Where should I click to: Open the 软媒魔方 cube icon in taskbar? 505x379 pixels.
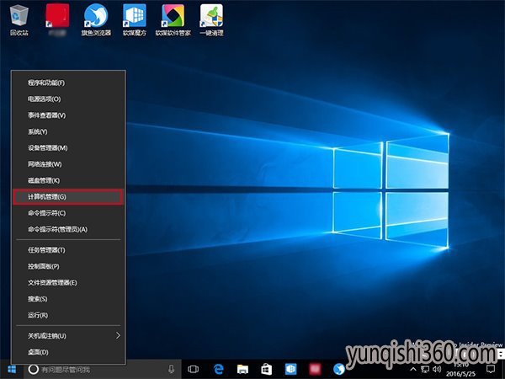[x=291, y=370]
